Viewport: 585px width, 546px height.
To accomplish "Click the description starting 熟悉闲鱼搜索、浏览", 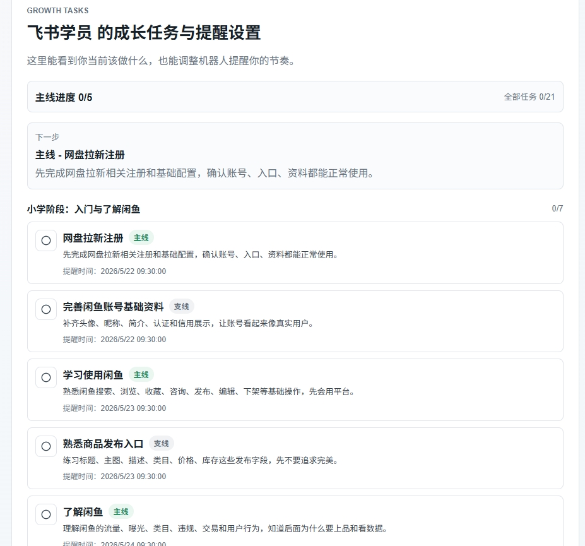I will [x=210, y=392].
